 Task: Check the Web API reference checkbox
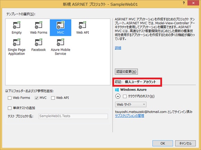tap(53, 98)
